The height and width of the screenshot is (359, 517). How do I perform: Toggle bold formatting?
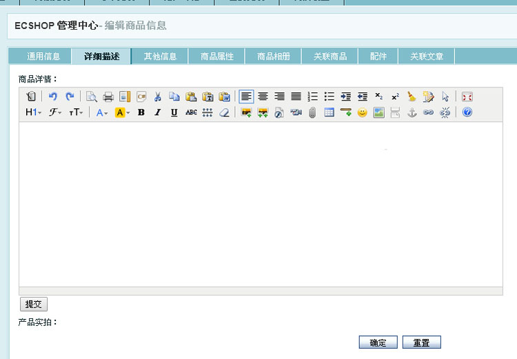point(141,112)
